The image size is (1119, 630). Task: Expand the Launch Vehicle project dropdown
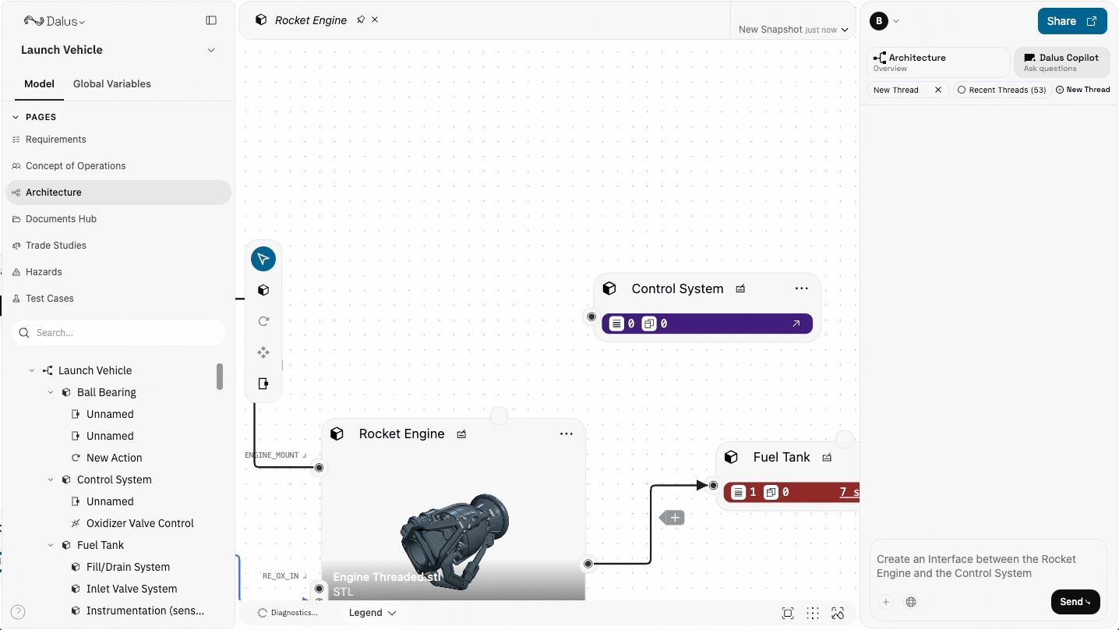point(211,50)
